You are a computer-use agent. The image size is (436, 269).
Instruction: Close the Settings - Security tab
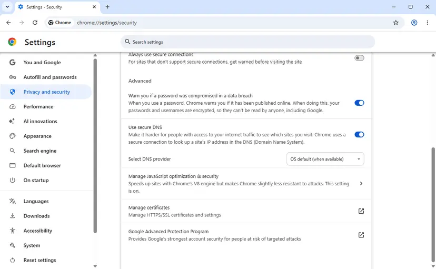pos(94,7)
